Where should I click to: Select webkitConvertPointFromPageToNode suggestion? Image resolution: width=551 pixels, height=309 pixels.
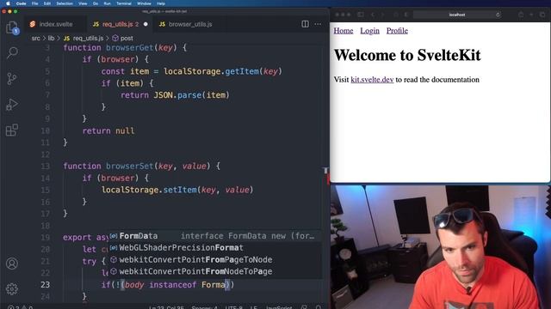[214, 259]
